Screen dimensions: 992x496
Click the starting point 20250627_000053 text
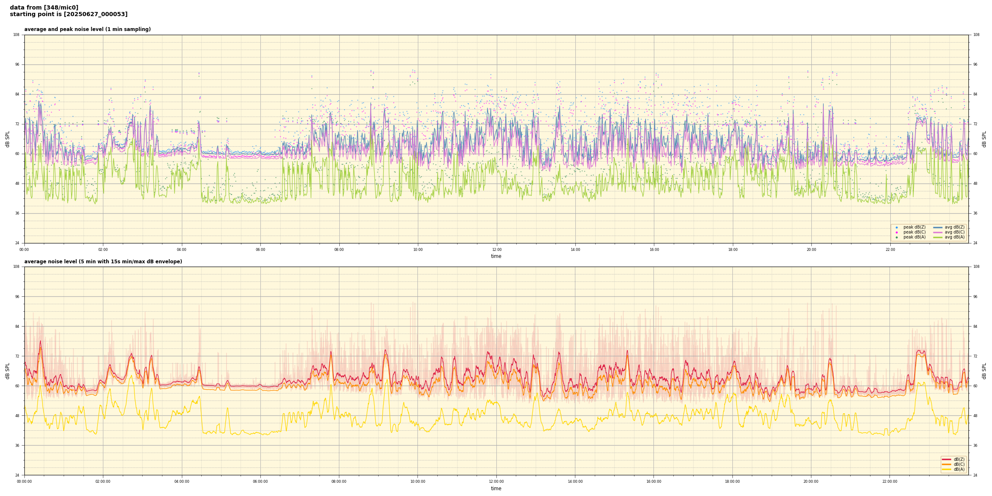(x=69, y=14)
